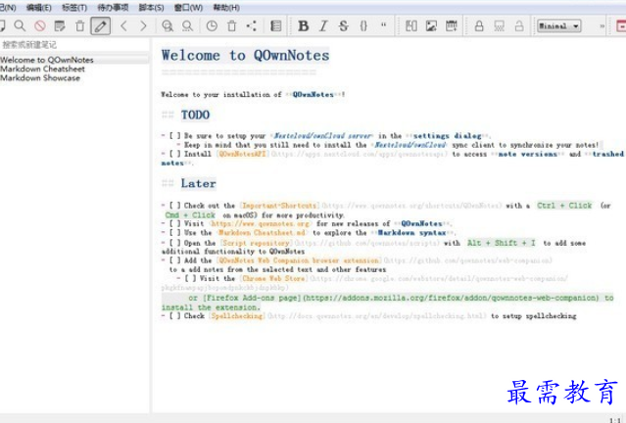Toggle the pencil edit mode button
The height and width of the screenshot is (423, 626).
[x=100, y=25]
